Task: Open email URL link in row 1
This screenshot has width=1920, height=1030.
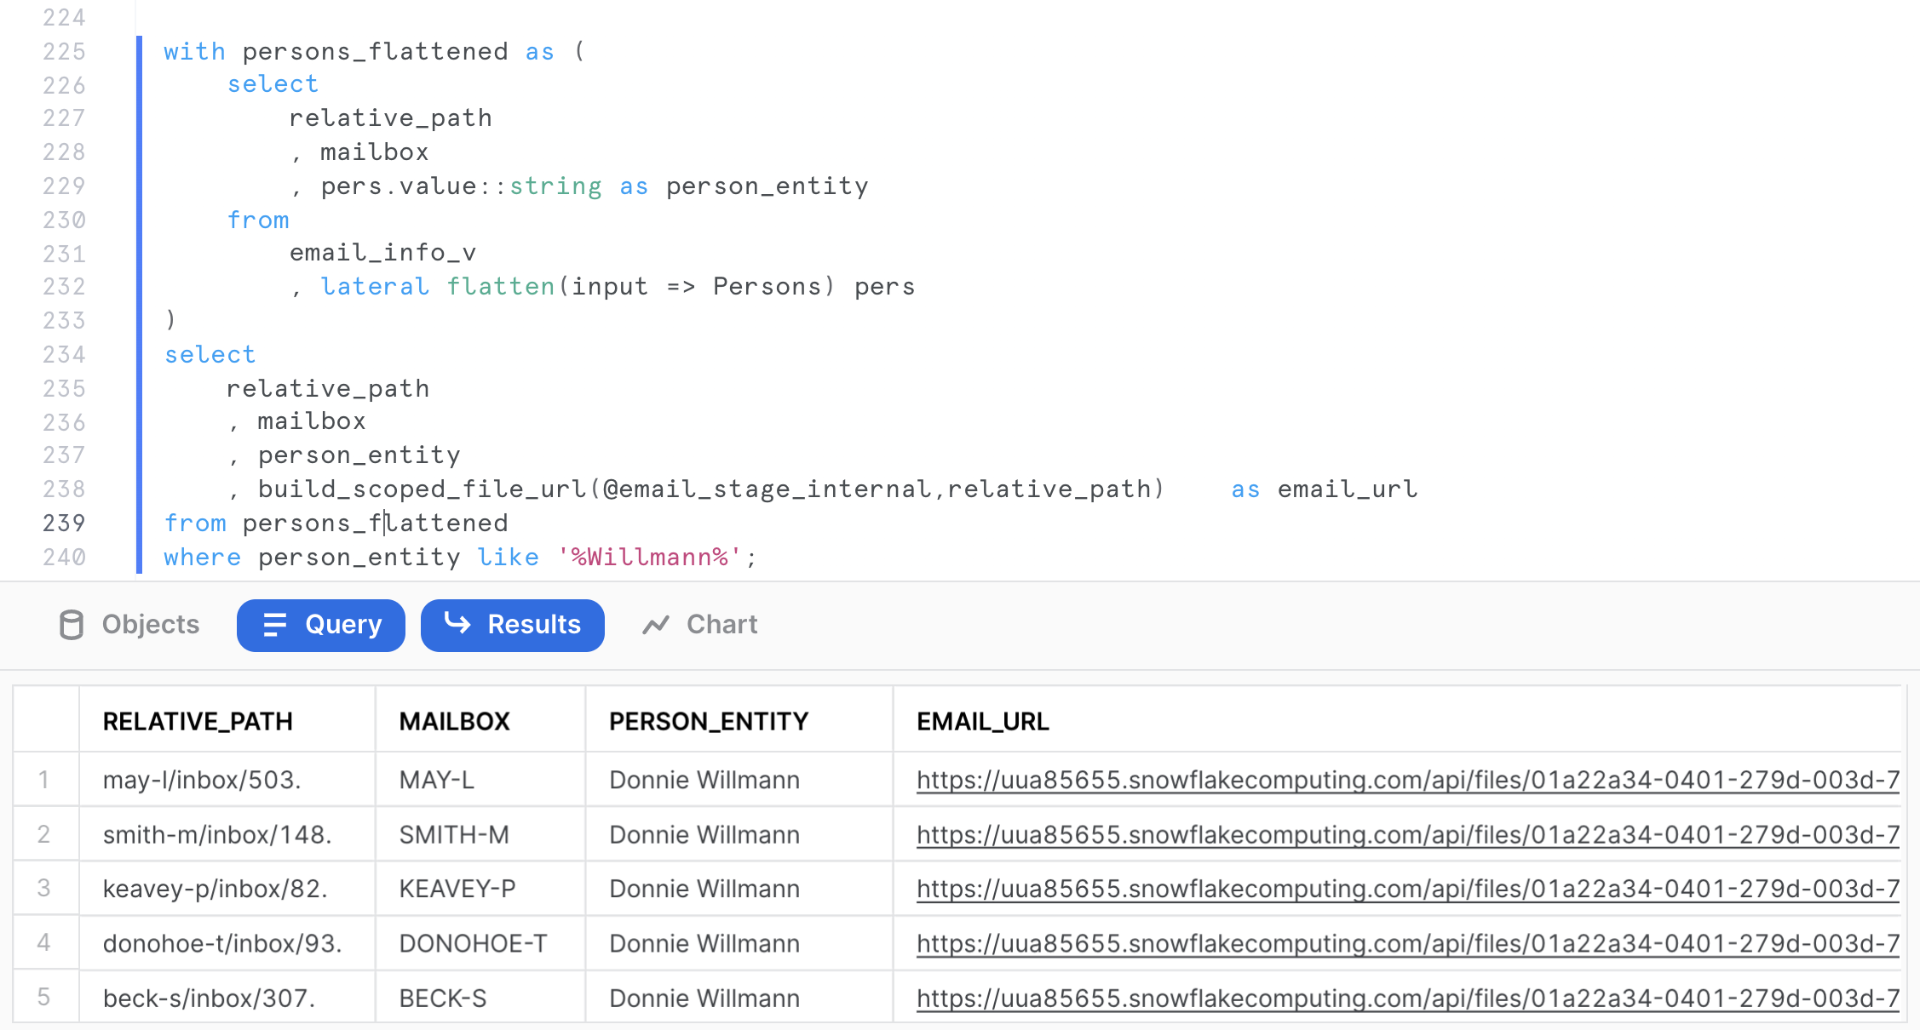Action: point(1407,780)
